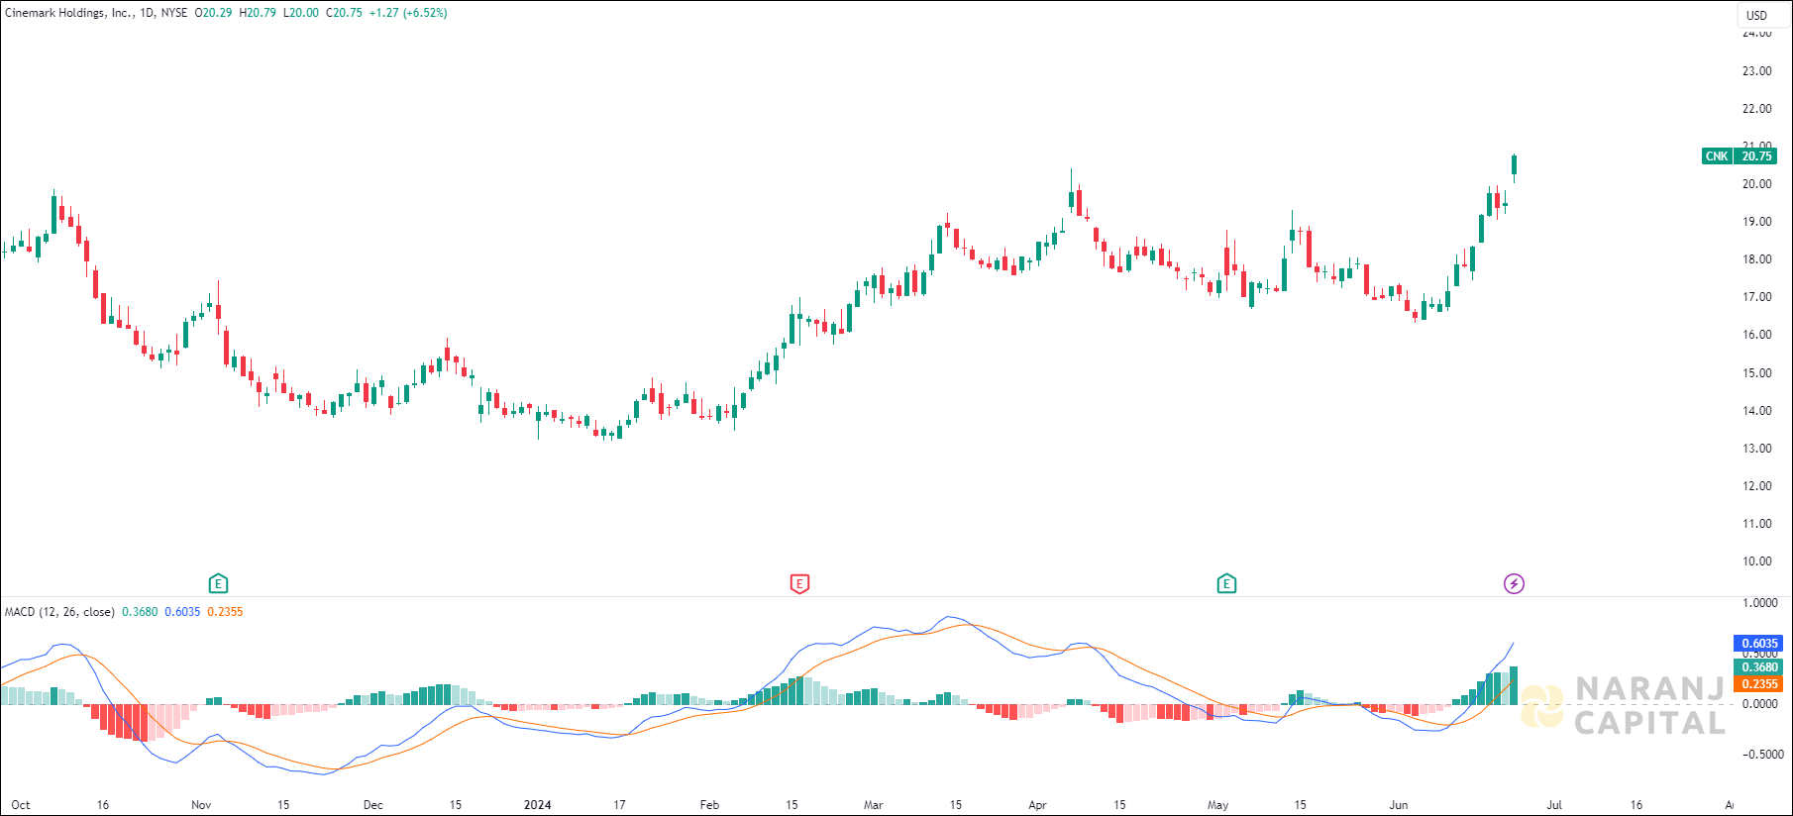1793x816 pixels.
Task: Click the MACD histogram value 0.3680 in legend
Action: click(x=140, y=612)
